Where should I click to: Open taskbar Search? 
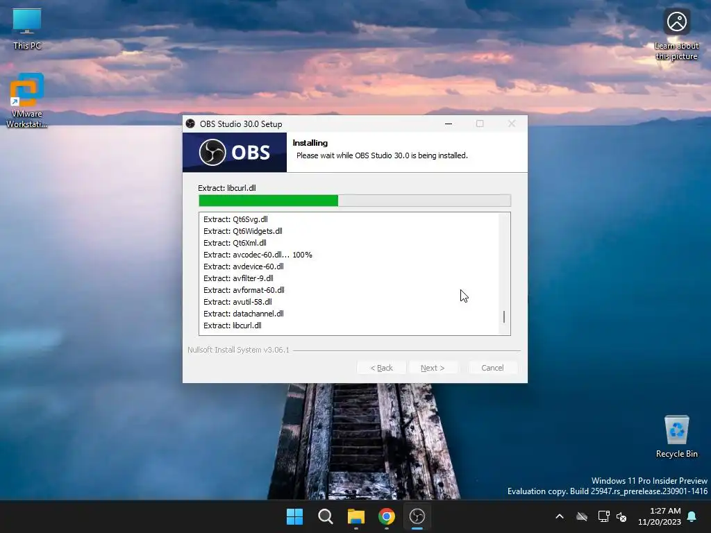click(x=326, y=516)
